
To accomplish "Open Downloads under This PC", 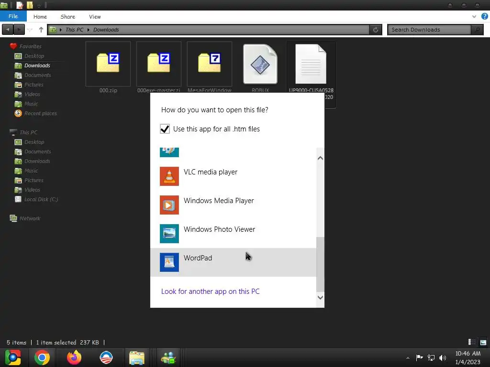I will pyautogui.click(x=37, y=161).
